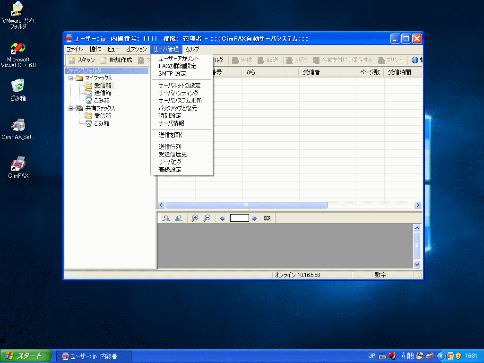Viewport: 484px width, 363px height.
Task: Choose ユーザーアカウント from the menu
Action: (182, 58)
